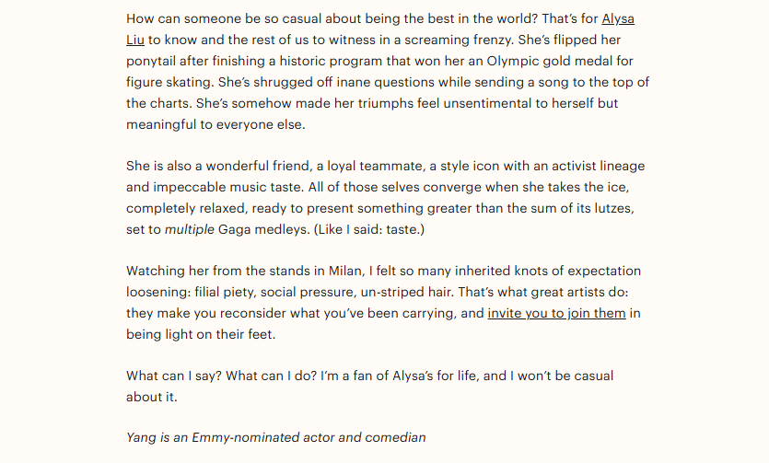Click the phrase "figure skating"
Image resolution: width=769 pixels, height=463 pixels.
[167, 83]
